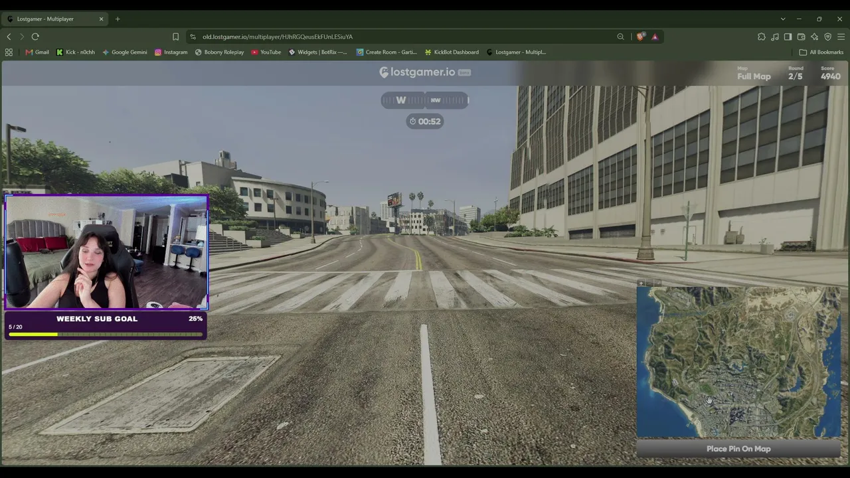Bookmark this page with the bookmark icon

pyautogui.click(x=175, y=37)
